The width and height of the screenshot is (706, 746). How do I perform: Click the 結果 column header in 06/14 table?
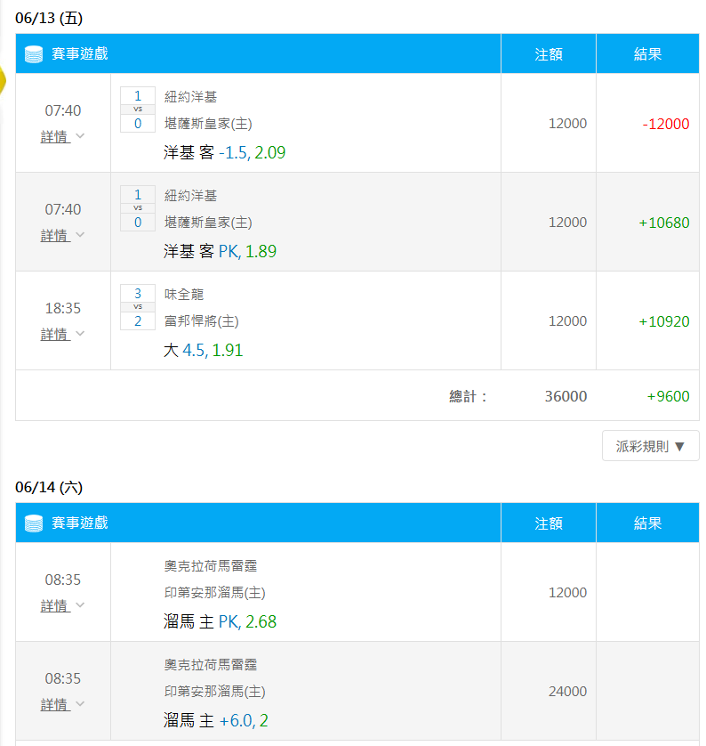tap(647, 523)
